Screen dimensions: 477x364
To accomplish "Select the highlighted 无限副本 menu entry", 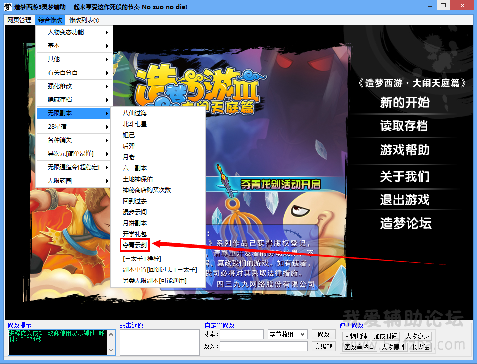I will [x=74, y=113].
